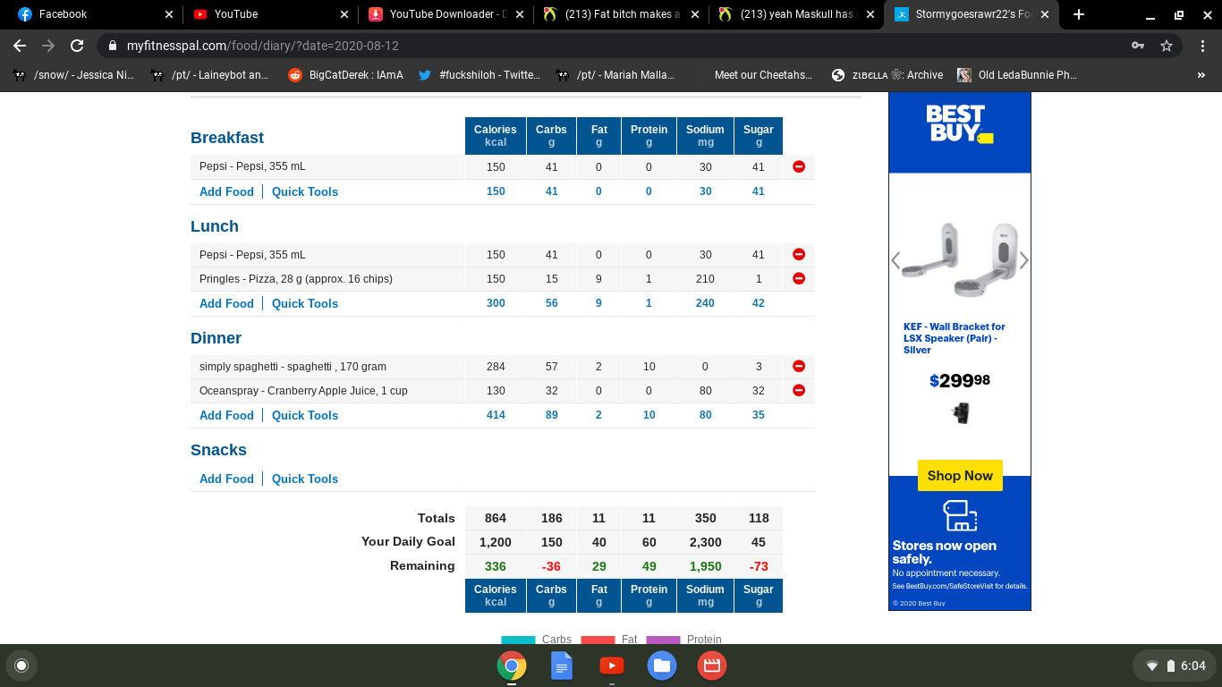Click the Breakfast section heading

coord(227,138)
